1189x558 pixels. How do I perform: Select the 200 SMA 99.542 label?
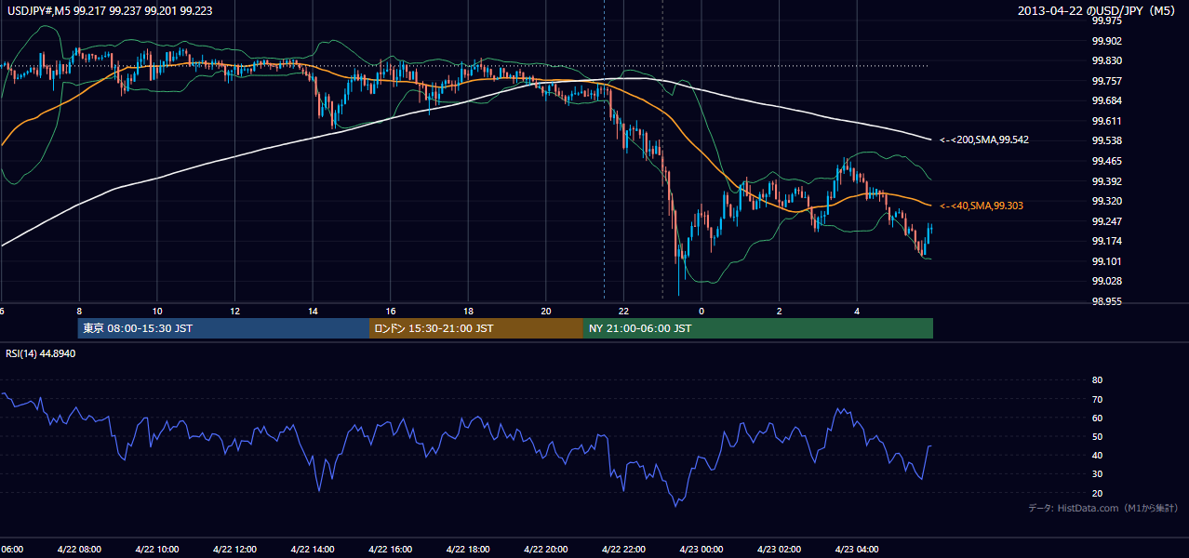pos(984,139)
